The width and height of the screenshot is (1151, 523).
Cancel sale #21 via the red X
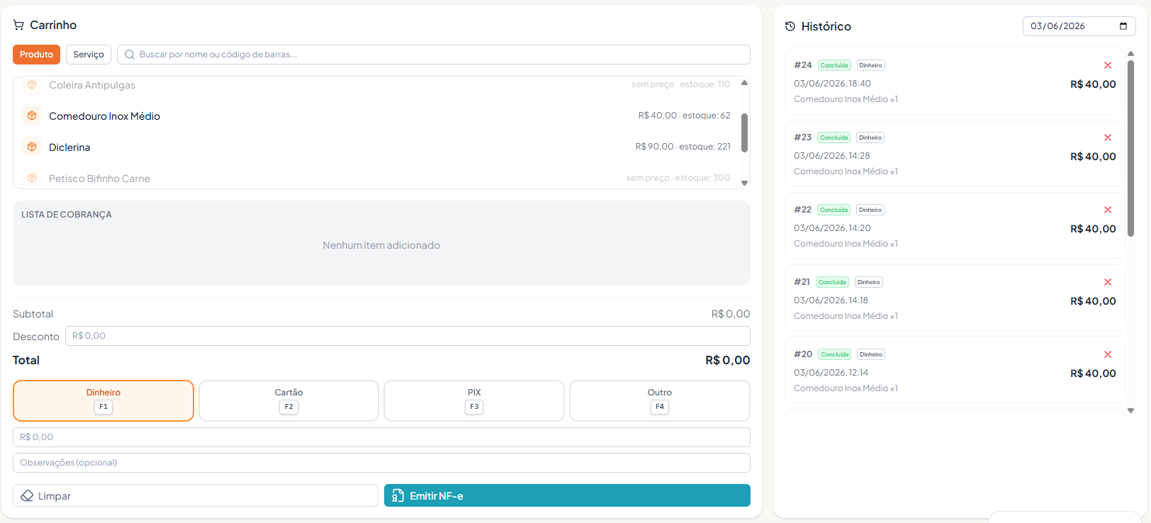click(1108, 282)
